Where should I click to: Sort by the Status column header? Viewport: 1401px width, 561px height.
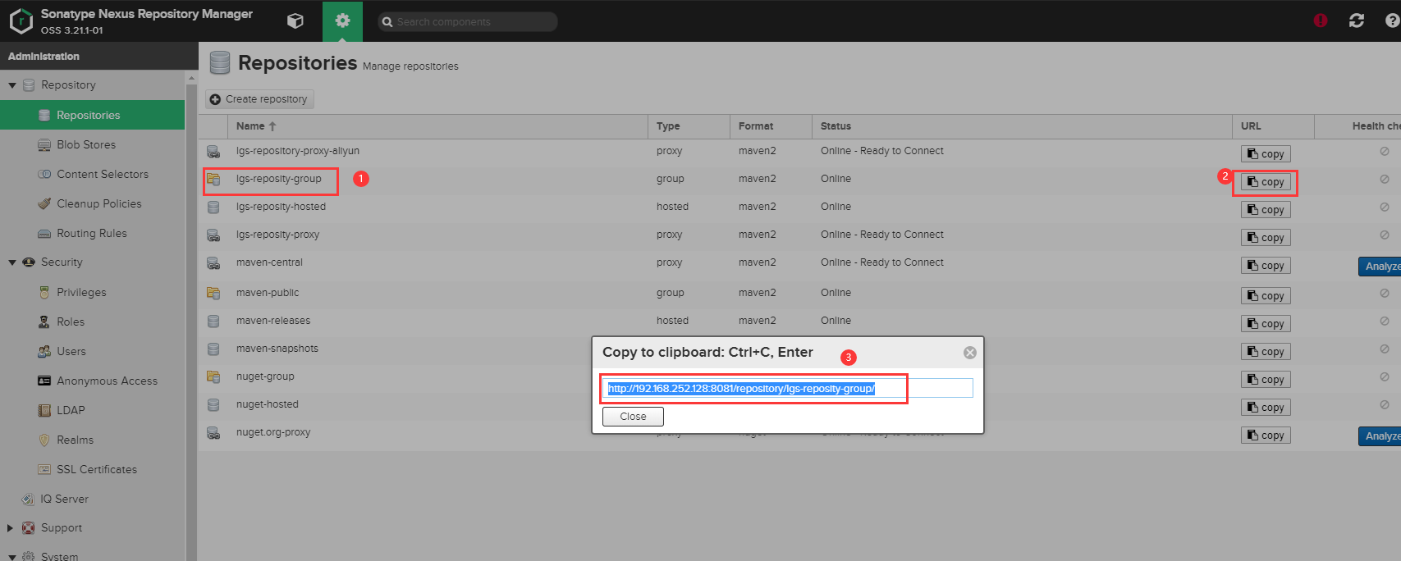(1022, 126)
